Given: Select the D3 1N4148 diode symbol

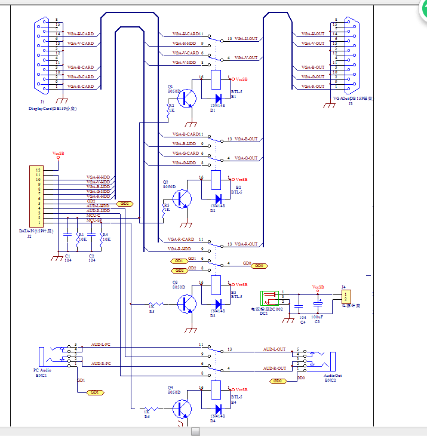Looking at the screenshot, I should tap(217, 303).
